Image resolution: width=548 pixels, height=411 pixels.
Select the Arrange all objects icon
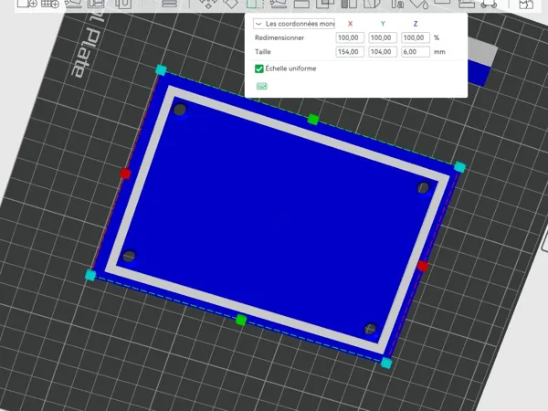(x=96, y=4)
